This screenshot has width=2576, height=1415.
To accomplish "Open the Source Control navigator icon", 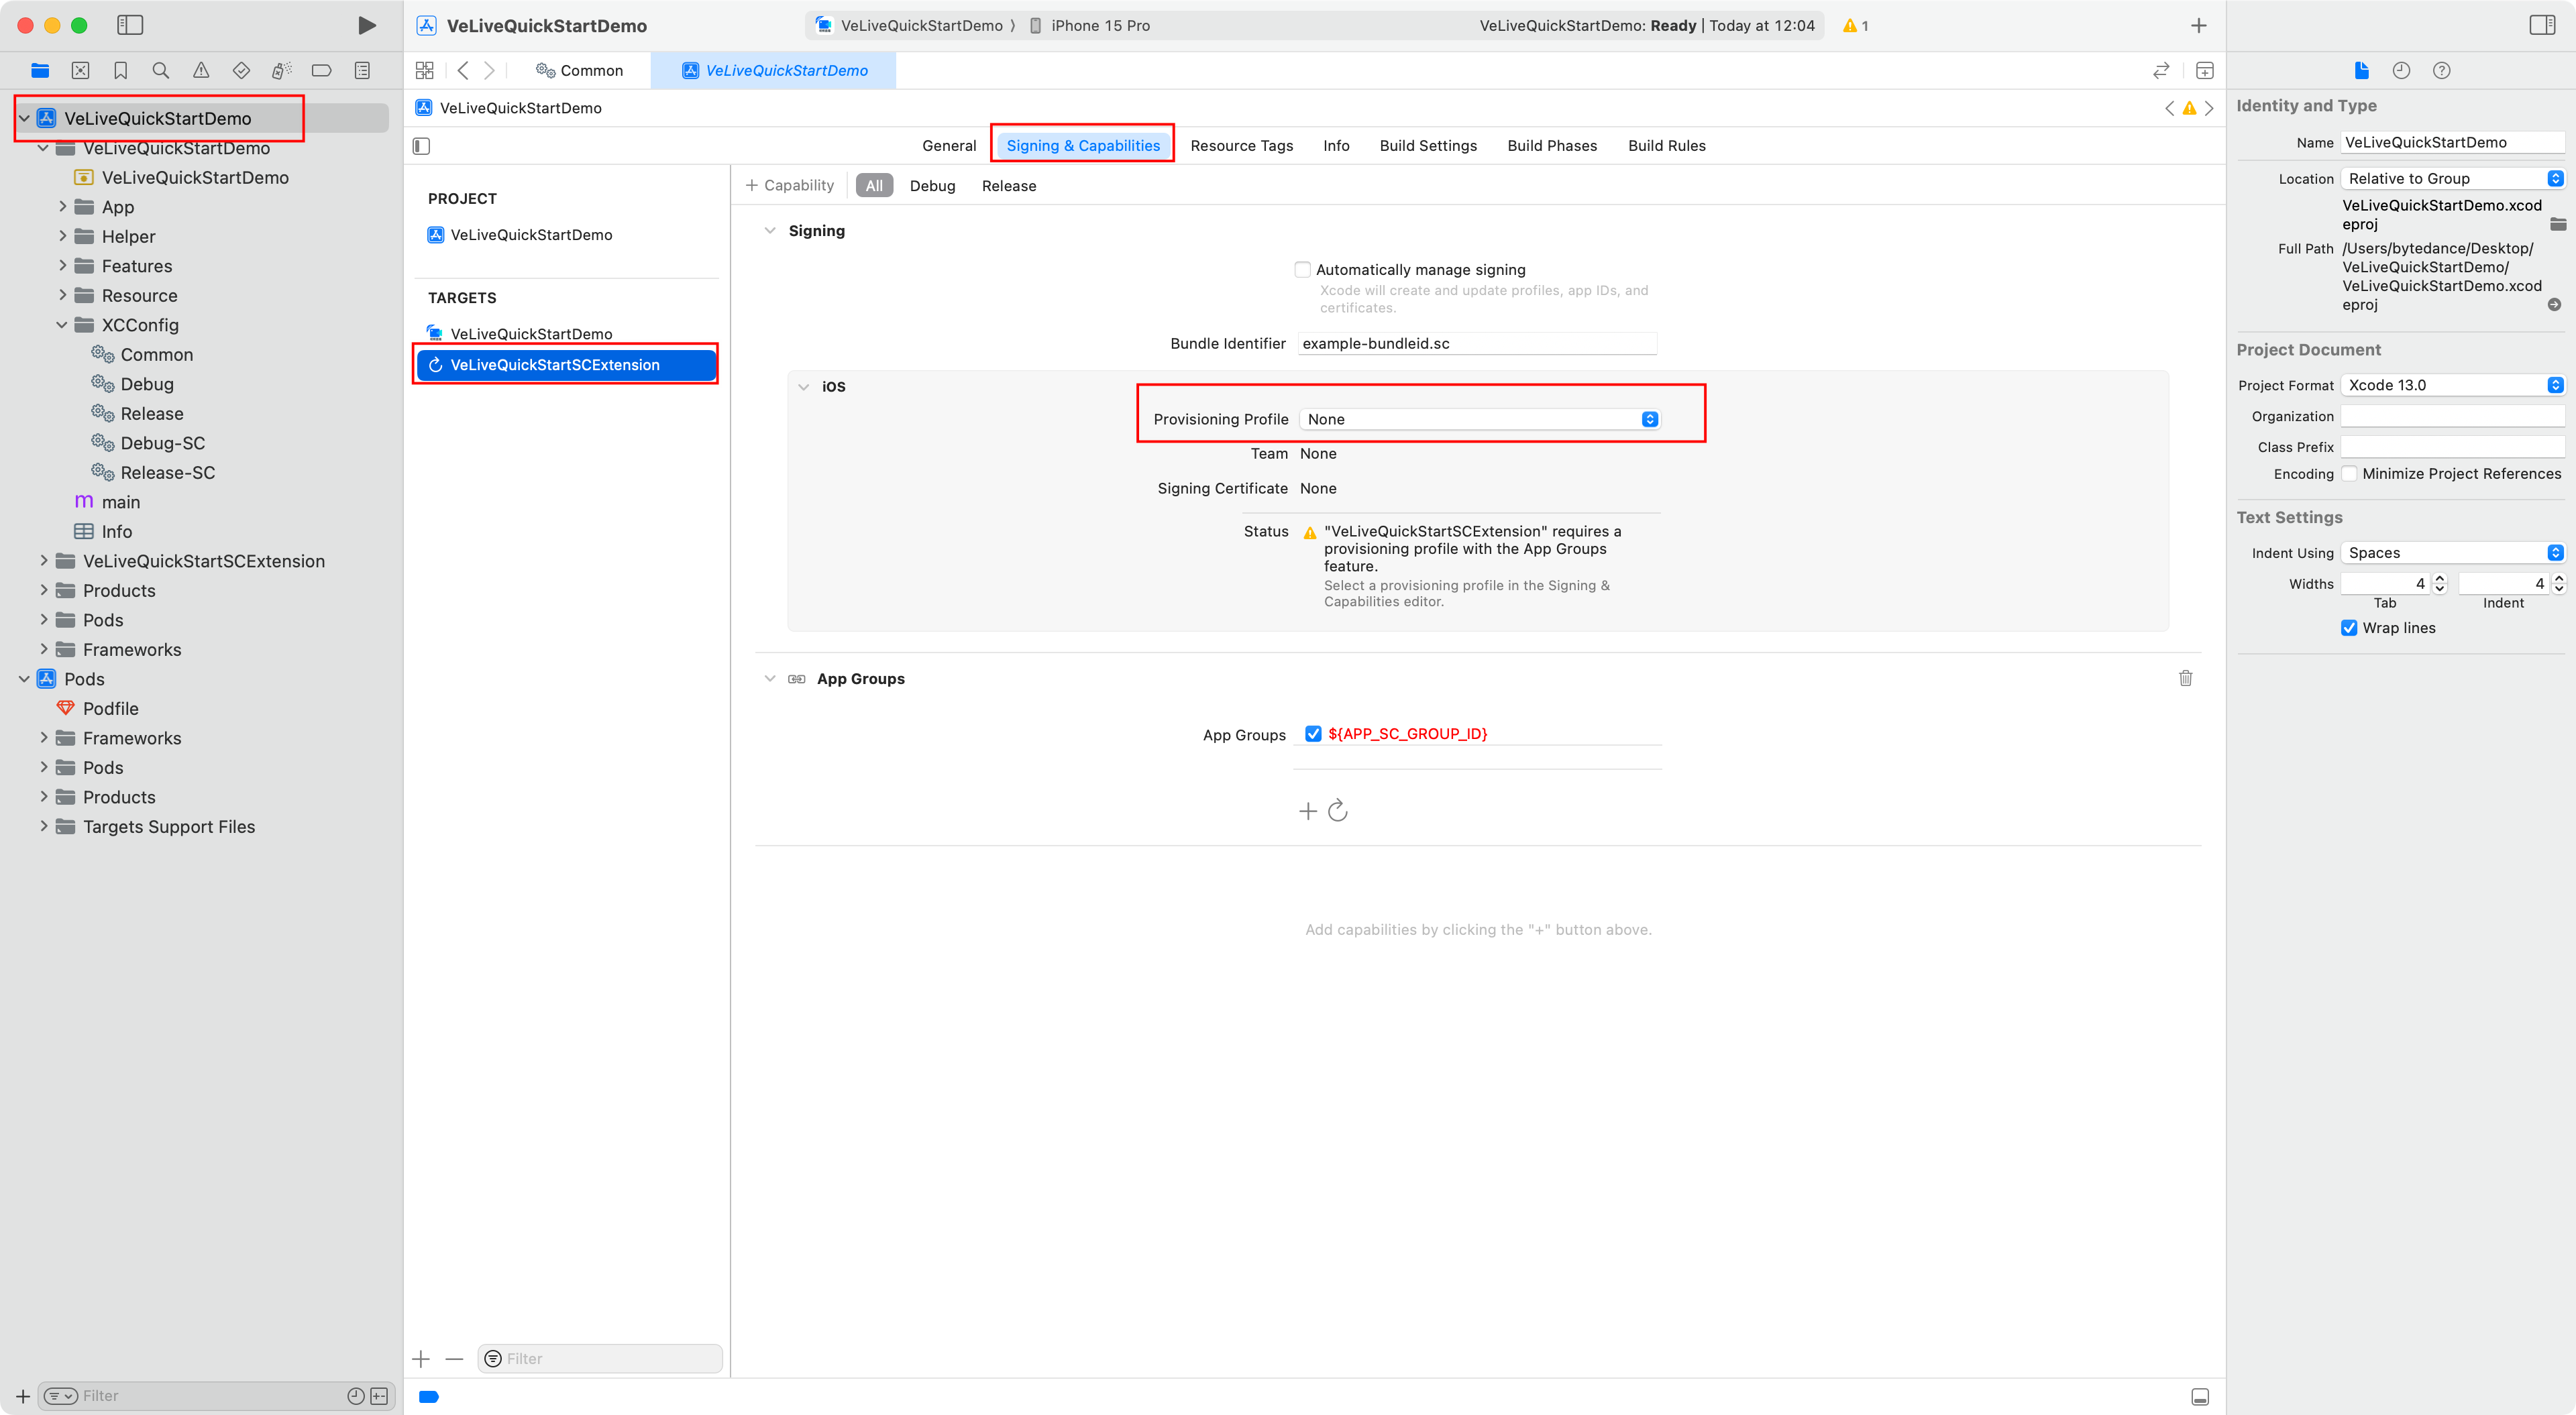I will (x=80, y=70).
